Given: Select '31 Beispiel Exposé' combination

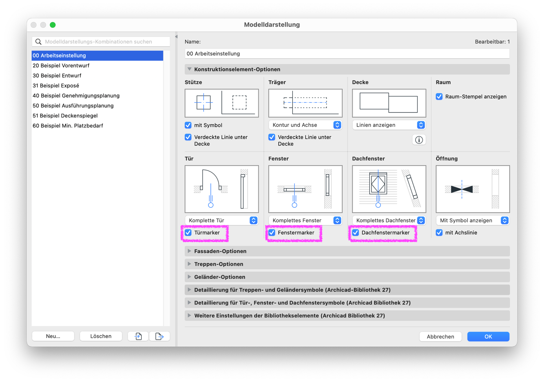Looking at the screenshot, I should (x=97, y=86).
